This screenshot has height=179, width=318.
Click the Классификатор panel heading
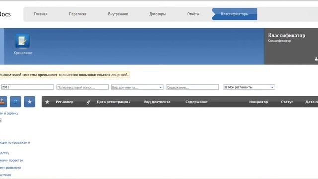(287, 35)
